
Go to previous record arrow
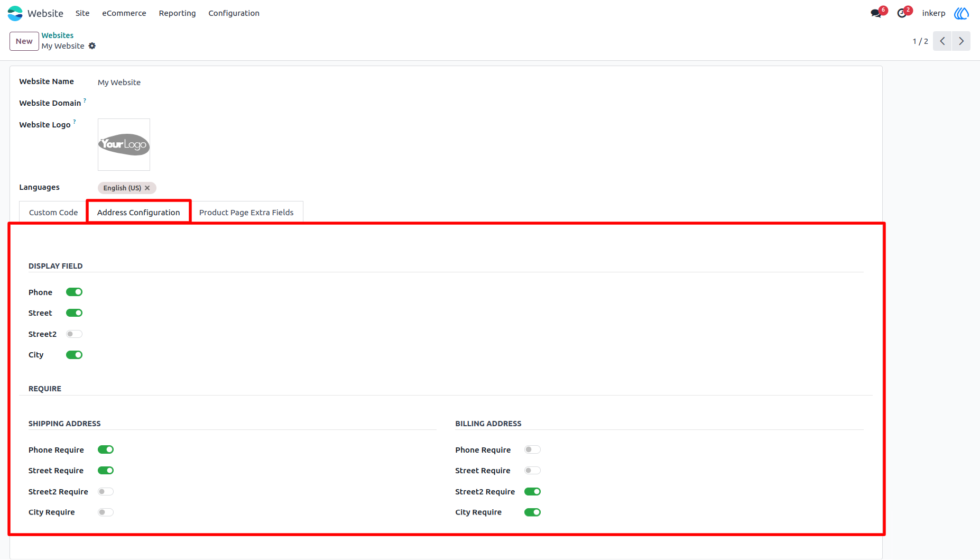coord(942,41)
